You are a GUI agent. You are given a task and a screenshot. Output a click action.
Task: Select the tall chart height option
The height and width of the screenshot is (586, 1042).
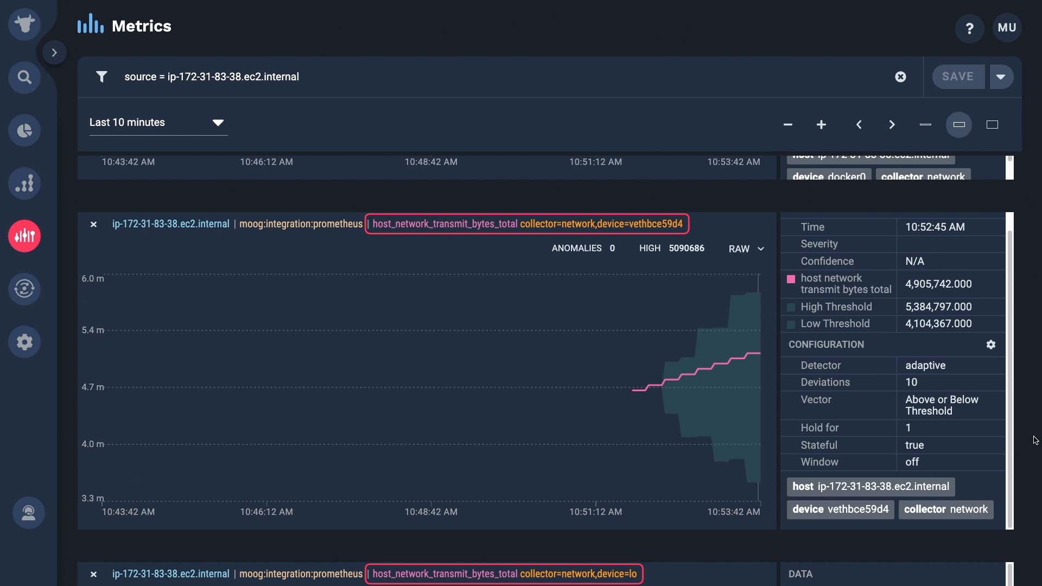click(992, 125)
